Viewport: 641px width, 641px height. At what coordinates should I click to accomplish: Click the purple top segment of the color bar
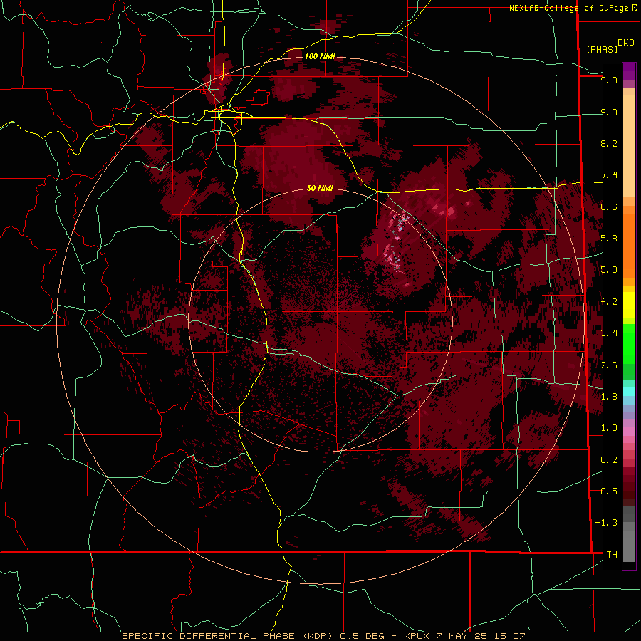pos(629,71)
